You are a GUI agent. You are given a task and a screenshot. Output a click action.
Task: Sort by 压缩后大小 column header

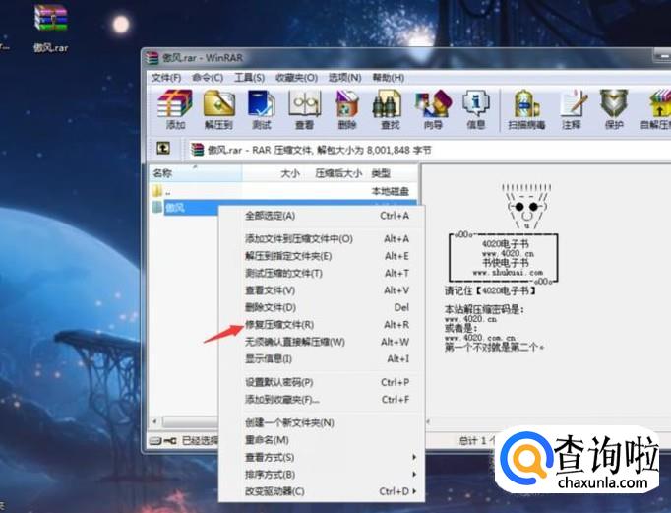(337, 173)
